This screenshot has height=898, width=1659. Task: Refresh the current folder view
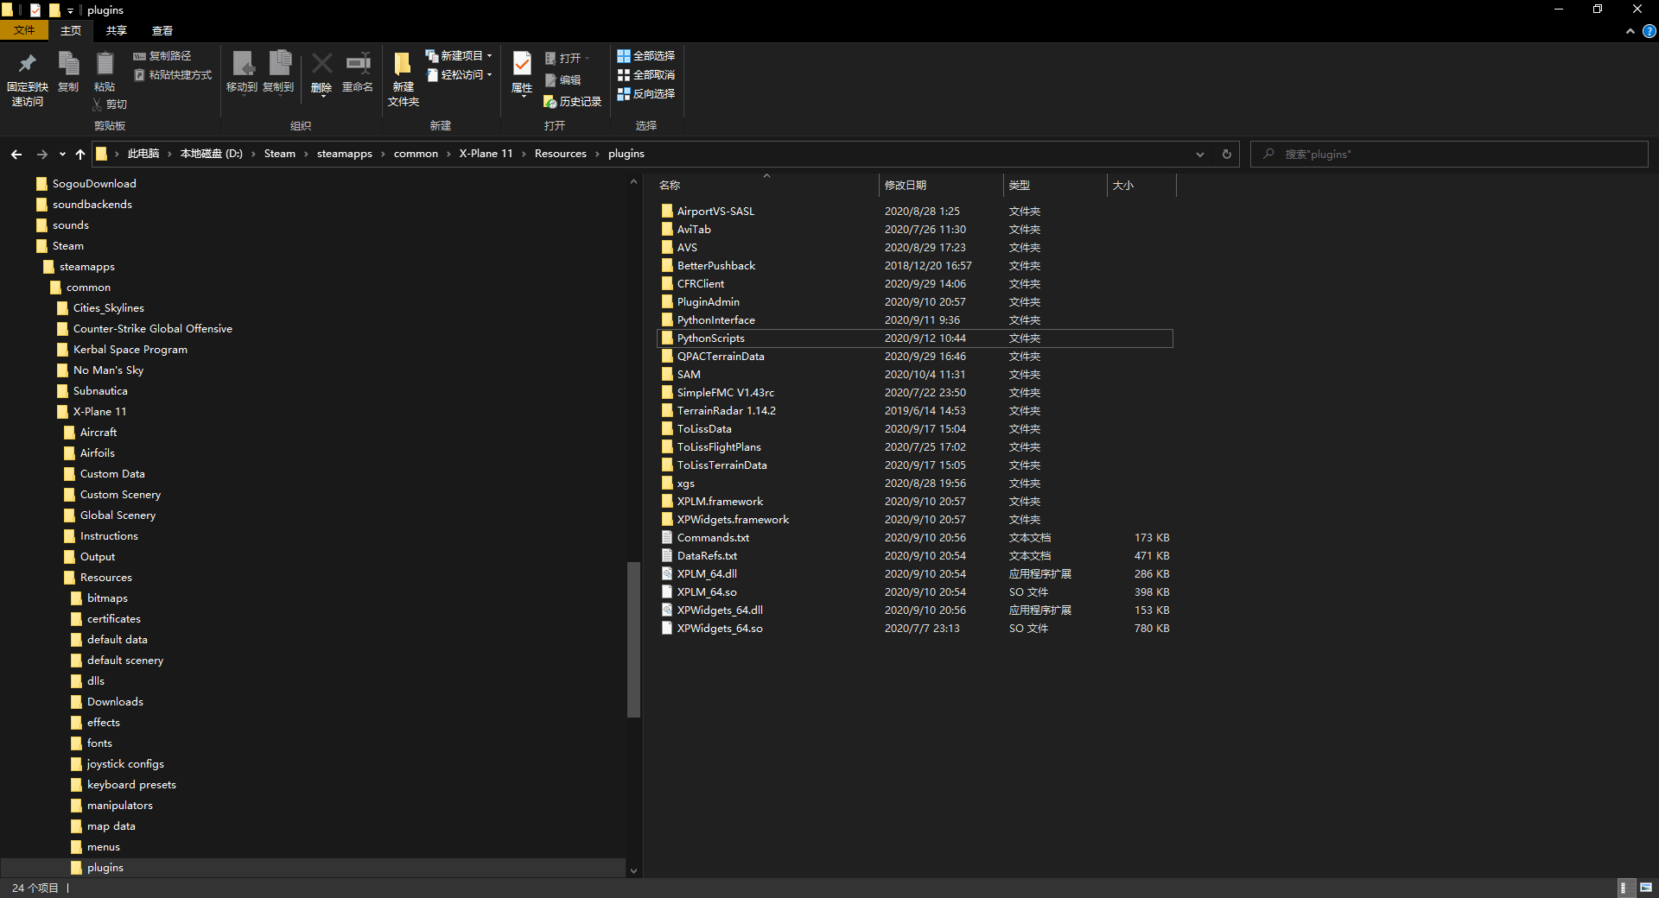pyautogui.click(x=1226, y=155)
